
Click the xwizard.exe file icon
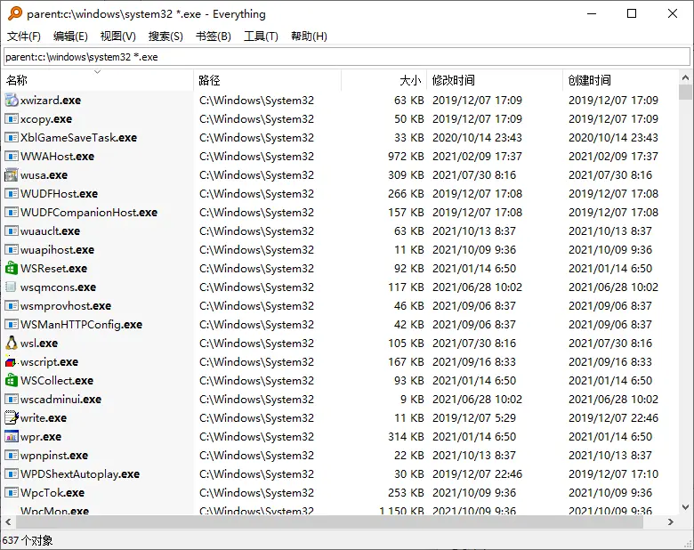pos(12,100)
